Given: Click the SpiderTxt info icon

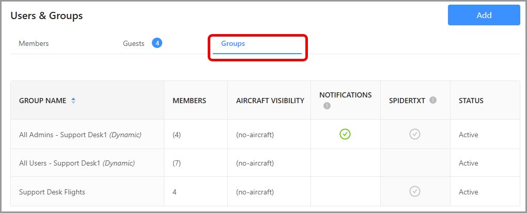Looking at the screenshot, I should tap(433, 100).
